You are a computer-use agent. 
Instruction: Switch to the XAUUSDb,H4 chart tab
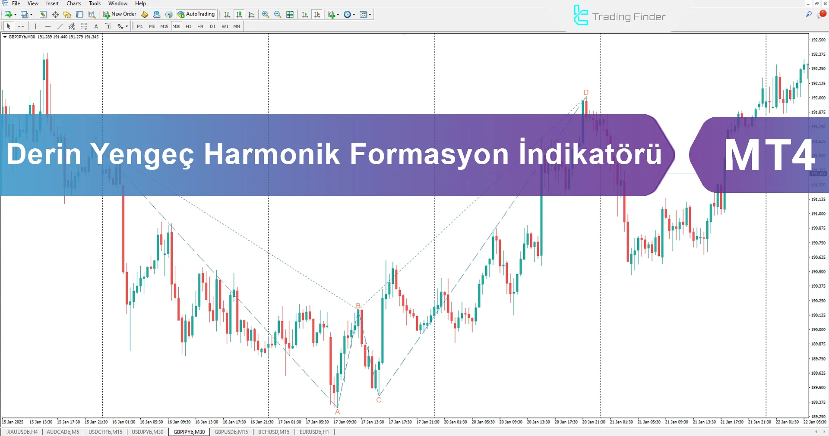tap(22, 432)
